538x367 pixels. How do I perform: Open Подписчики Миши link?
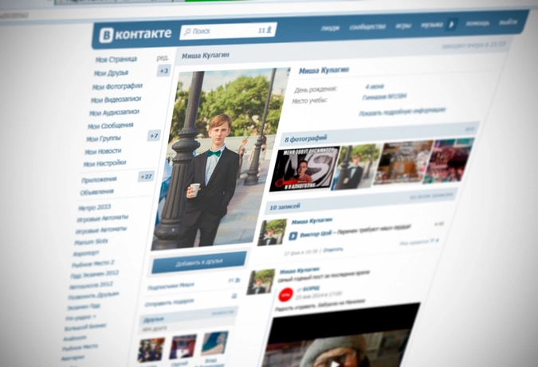pyautogui.click(x=171, y=286)
